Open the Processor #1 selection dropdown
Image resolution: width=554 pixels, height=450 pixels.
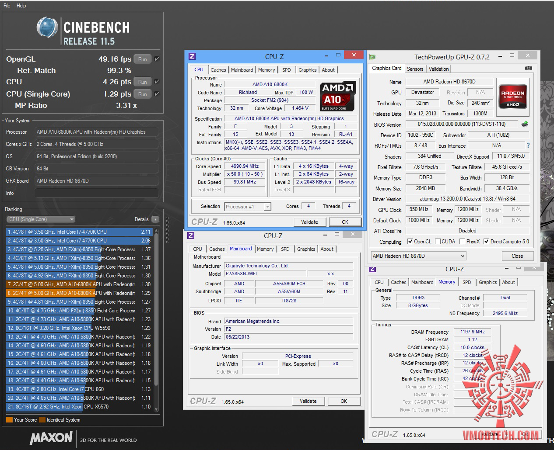point(248,207)
